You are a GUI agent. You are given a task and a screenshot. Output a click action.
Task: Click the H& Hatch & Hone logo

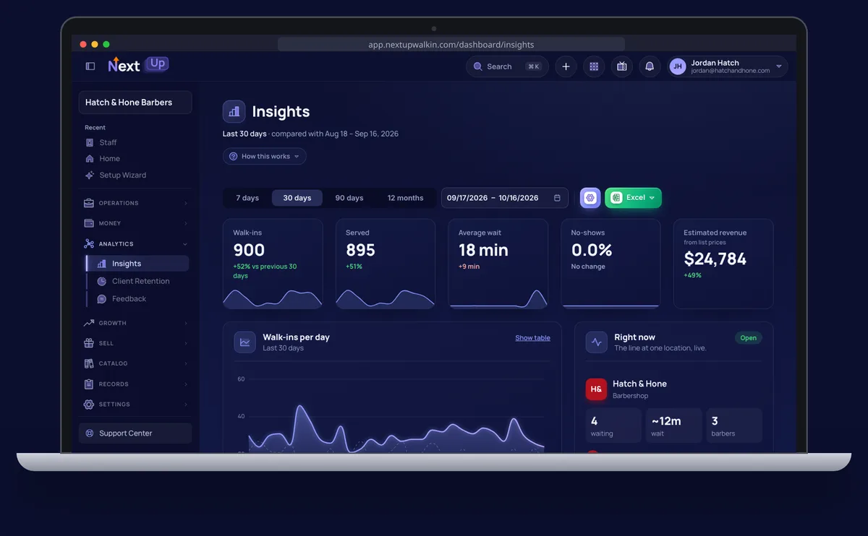click(596, 389)
